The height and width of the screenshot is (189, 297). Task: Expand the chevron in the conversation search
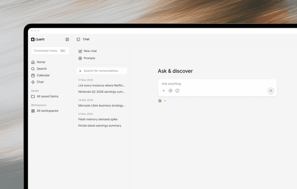[80, 71]
